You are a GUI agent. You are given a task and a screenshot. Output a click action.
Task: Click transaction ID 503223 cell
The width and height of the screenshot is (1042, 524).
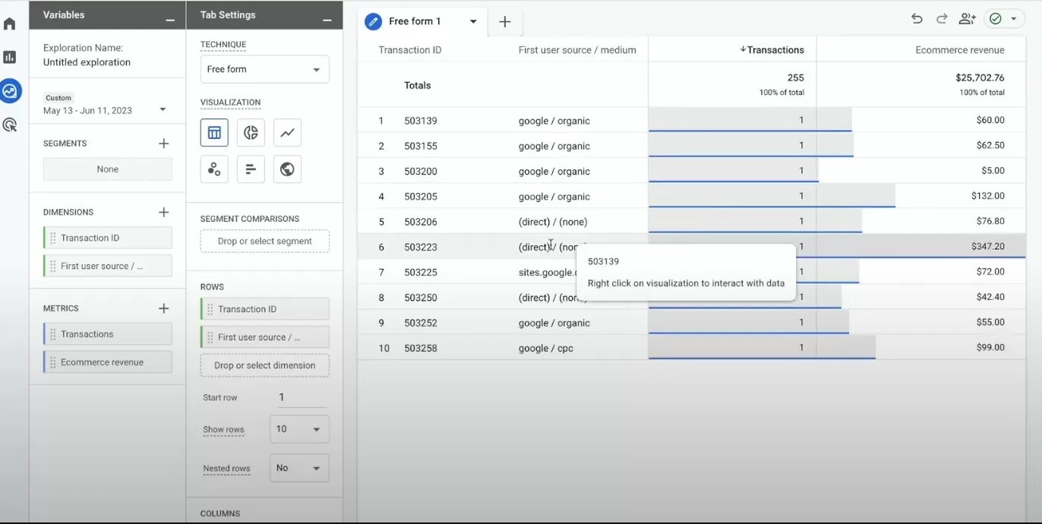(421, 247)
